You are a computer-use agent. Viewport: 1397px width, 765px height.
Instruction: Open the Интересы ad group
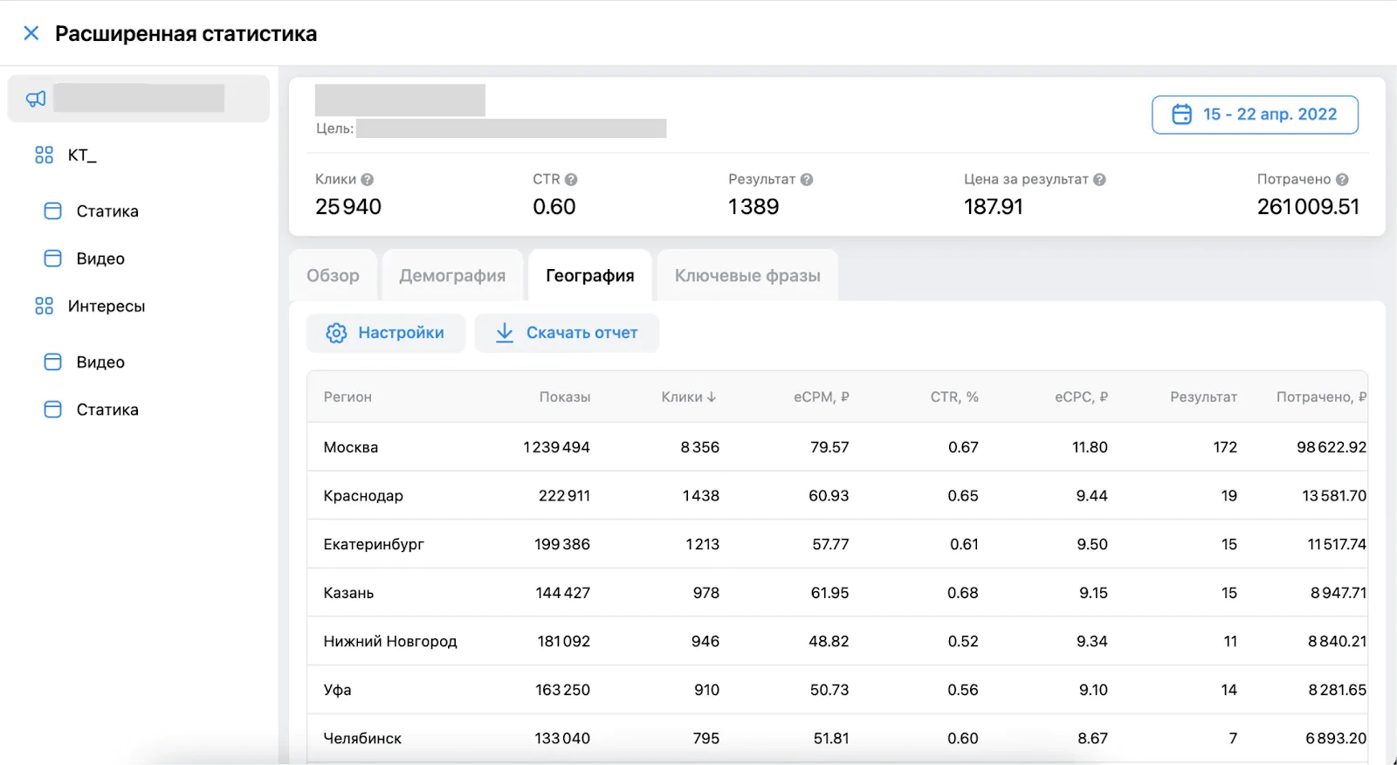click(x=106, y=307)
